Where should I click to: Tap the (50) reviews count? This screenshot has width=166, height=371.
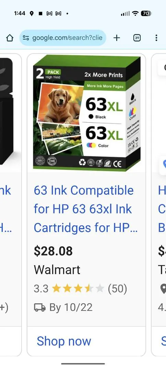pyautogui.click(x=117, y=289)
